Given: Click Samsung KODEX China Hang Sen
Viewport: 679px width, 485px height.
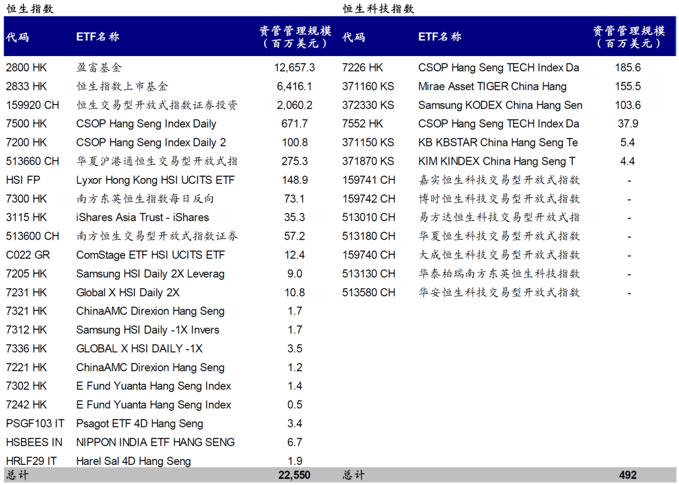Looking at the screenshot, I should click(x=500, y=105).
